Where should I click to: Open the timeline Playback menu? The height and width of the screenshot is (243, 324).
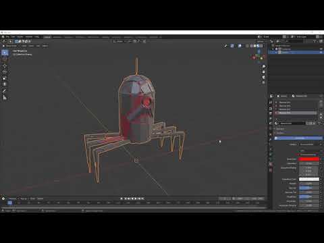pos(13,198)
